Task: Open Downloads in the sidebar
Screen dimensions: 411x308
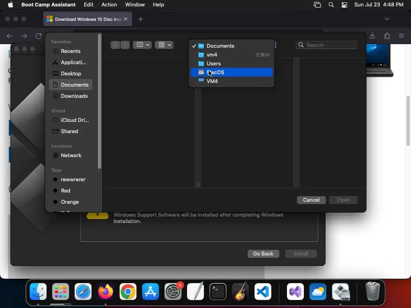Action: [x=71, y=96]
